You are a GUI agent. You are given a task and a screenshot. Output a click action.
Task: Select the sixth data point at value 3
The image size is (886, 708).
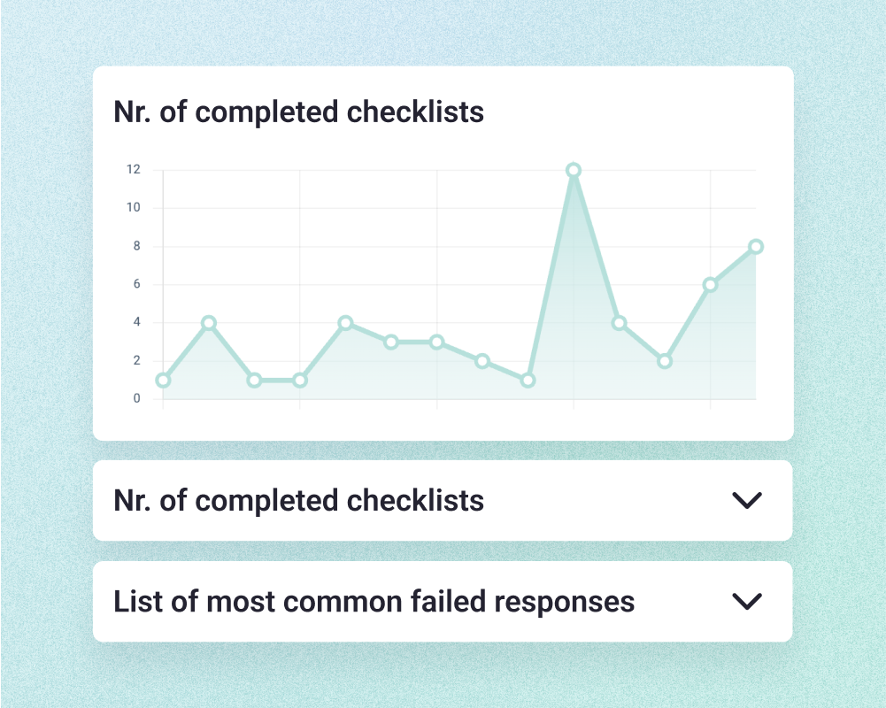pyautogui.click(x=391, y=342)
